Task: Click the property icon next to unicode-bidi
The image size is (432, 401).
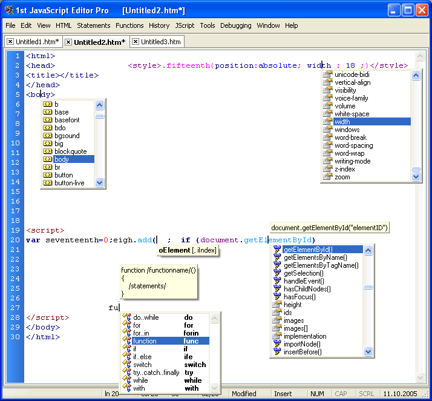Action: (327, 74)
